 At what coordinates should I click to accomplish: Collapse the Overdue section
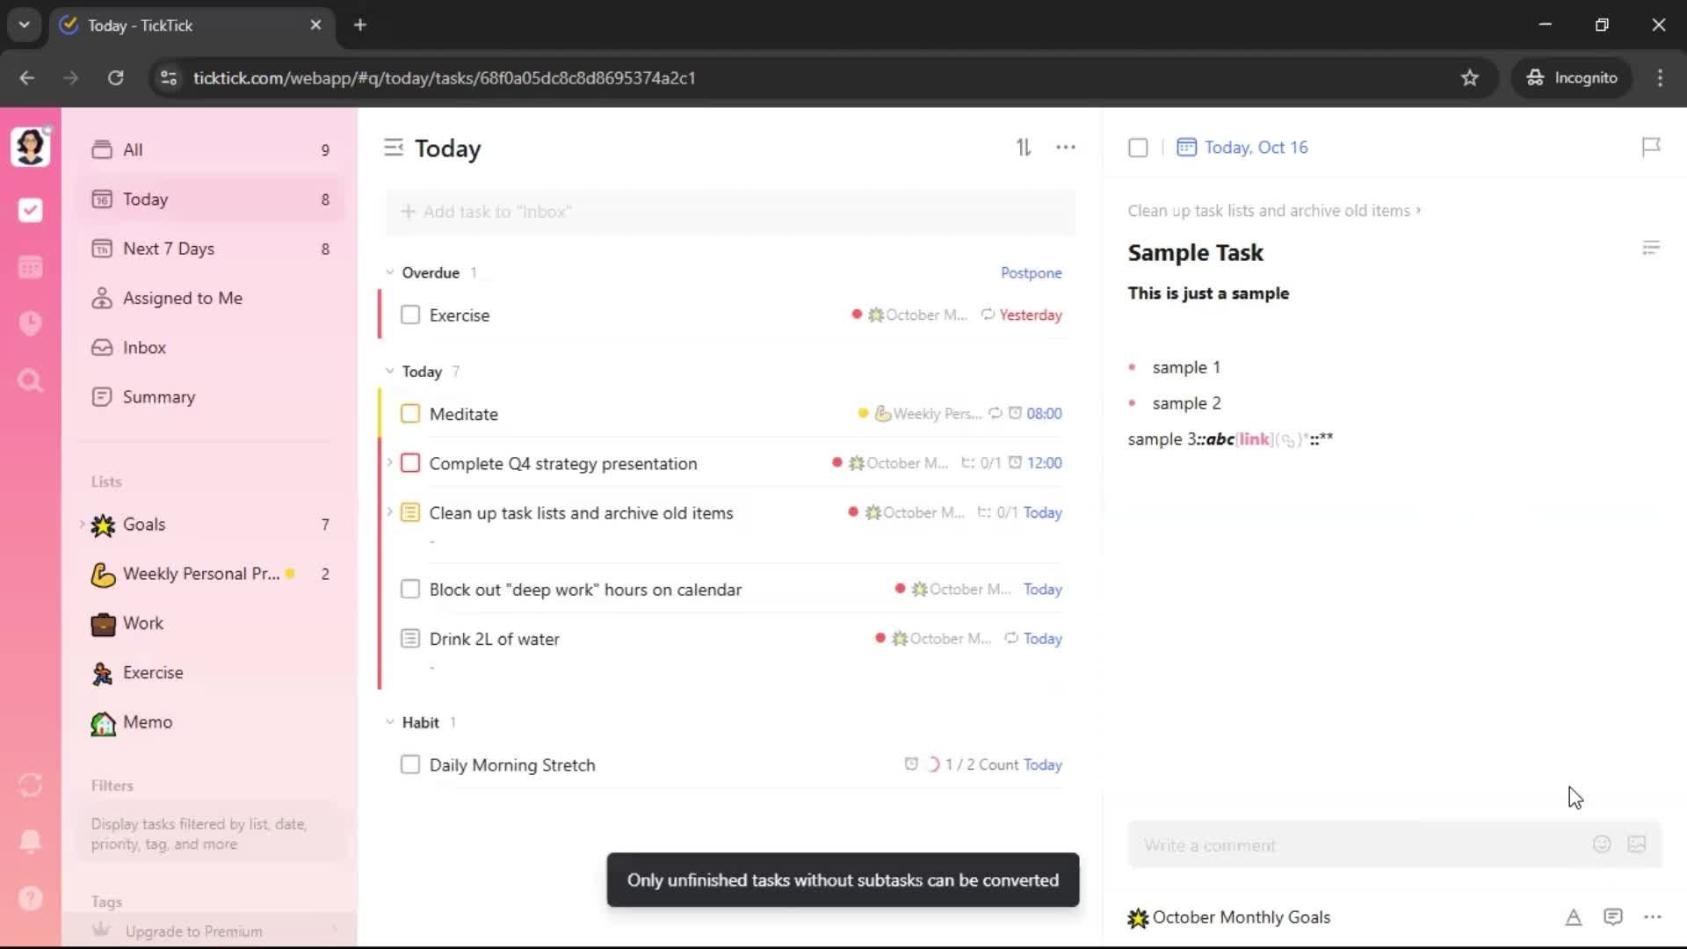coord(389,272)
